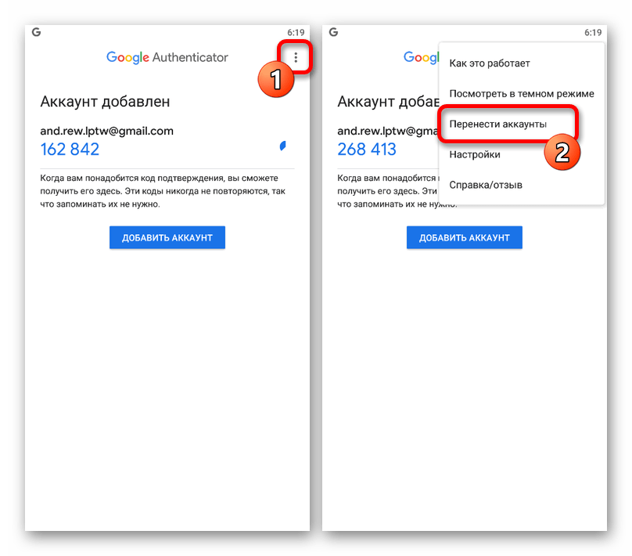Screen dimensions: 632x556
Task: Open the three-dot overflow menu
Action: (x=296, y=57)
